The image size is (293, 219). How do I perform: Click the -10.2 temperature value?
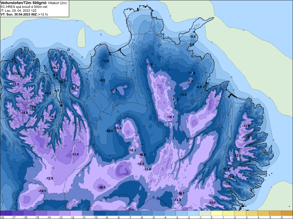48,93
